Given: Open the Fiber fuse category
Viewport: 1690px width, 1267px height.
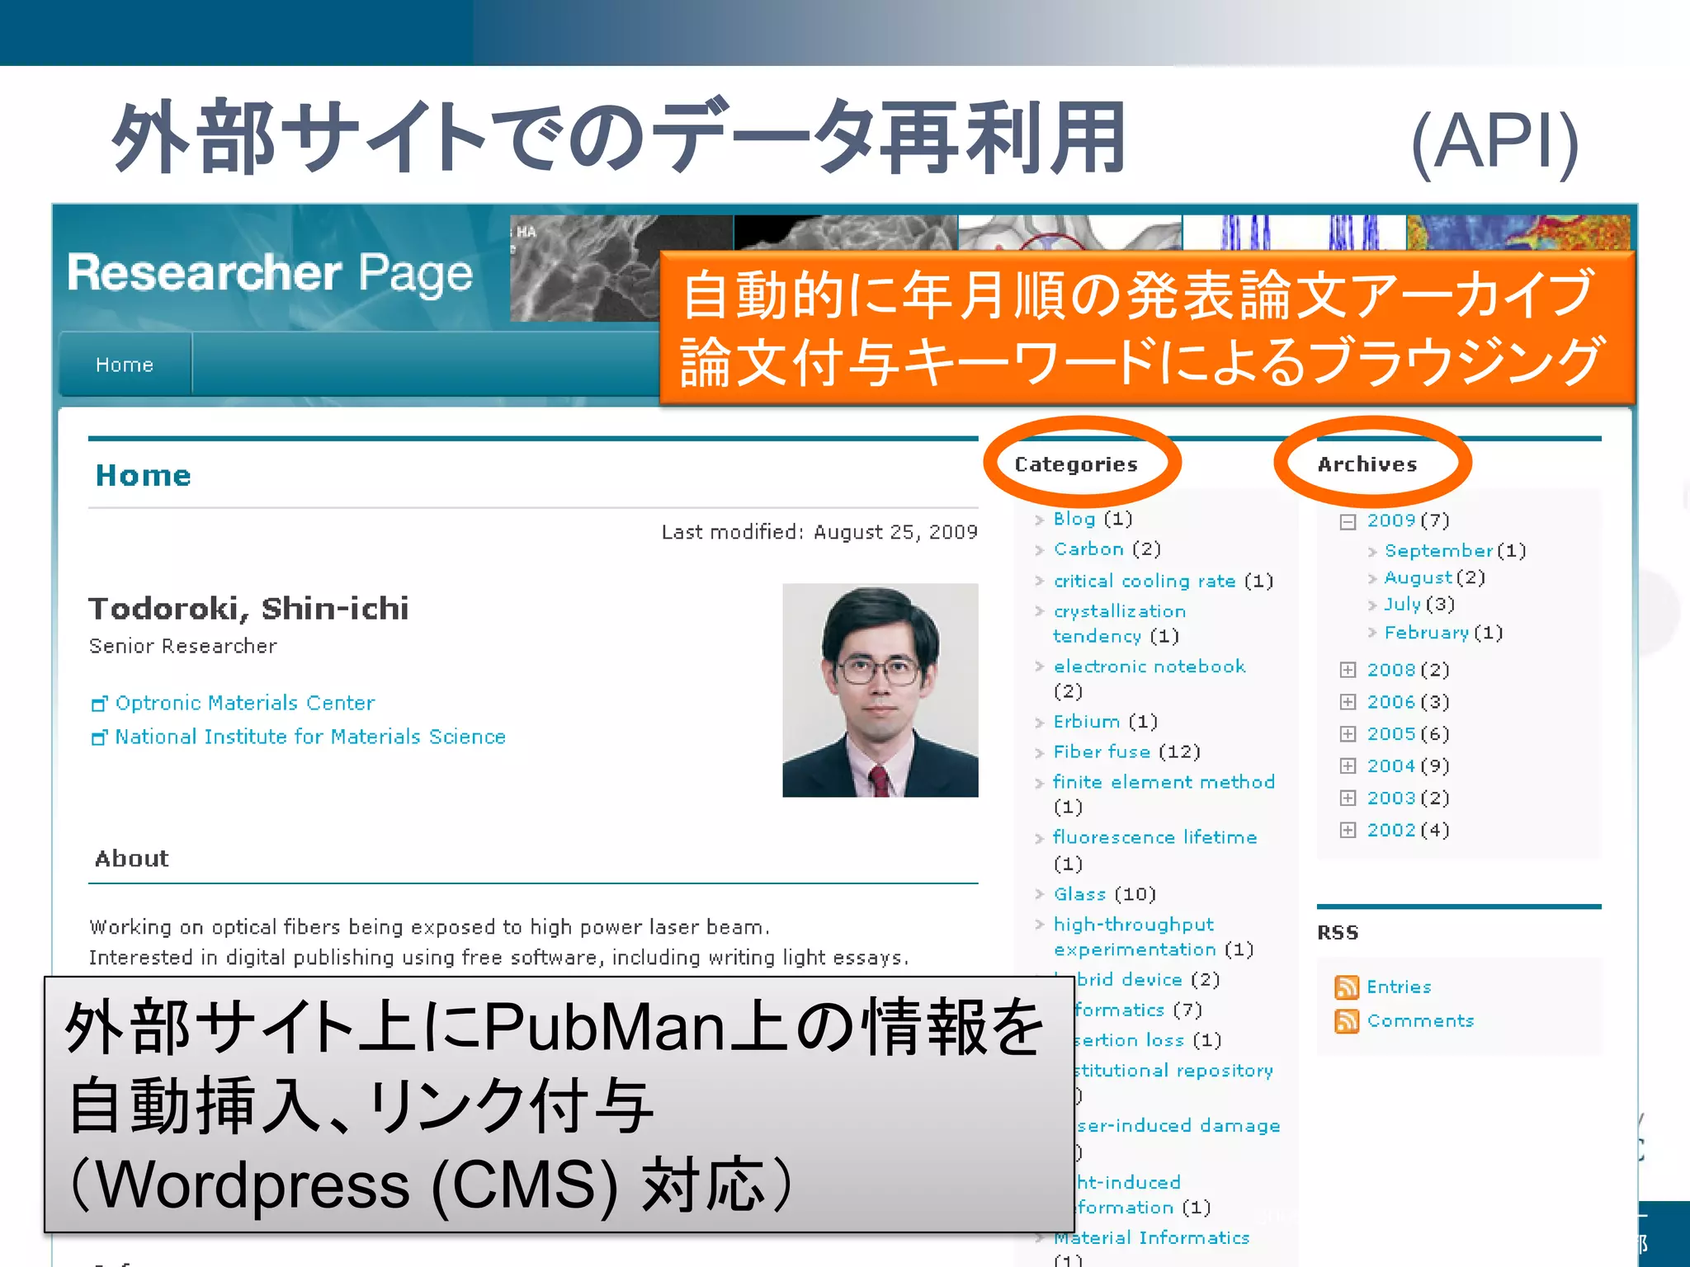Looking at the screenshot, I should tap(1102, 752).
